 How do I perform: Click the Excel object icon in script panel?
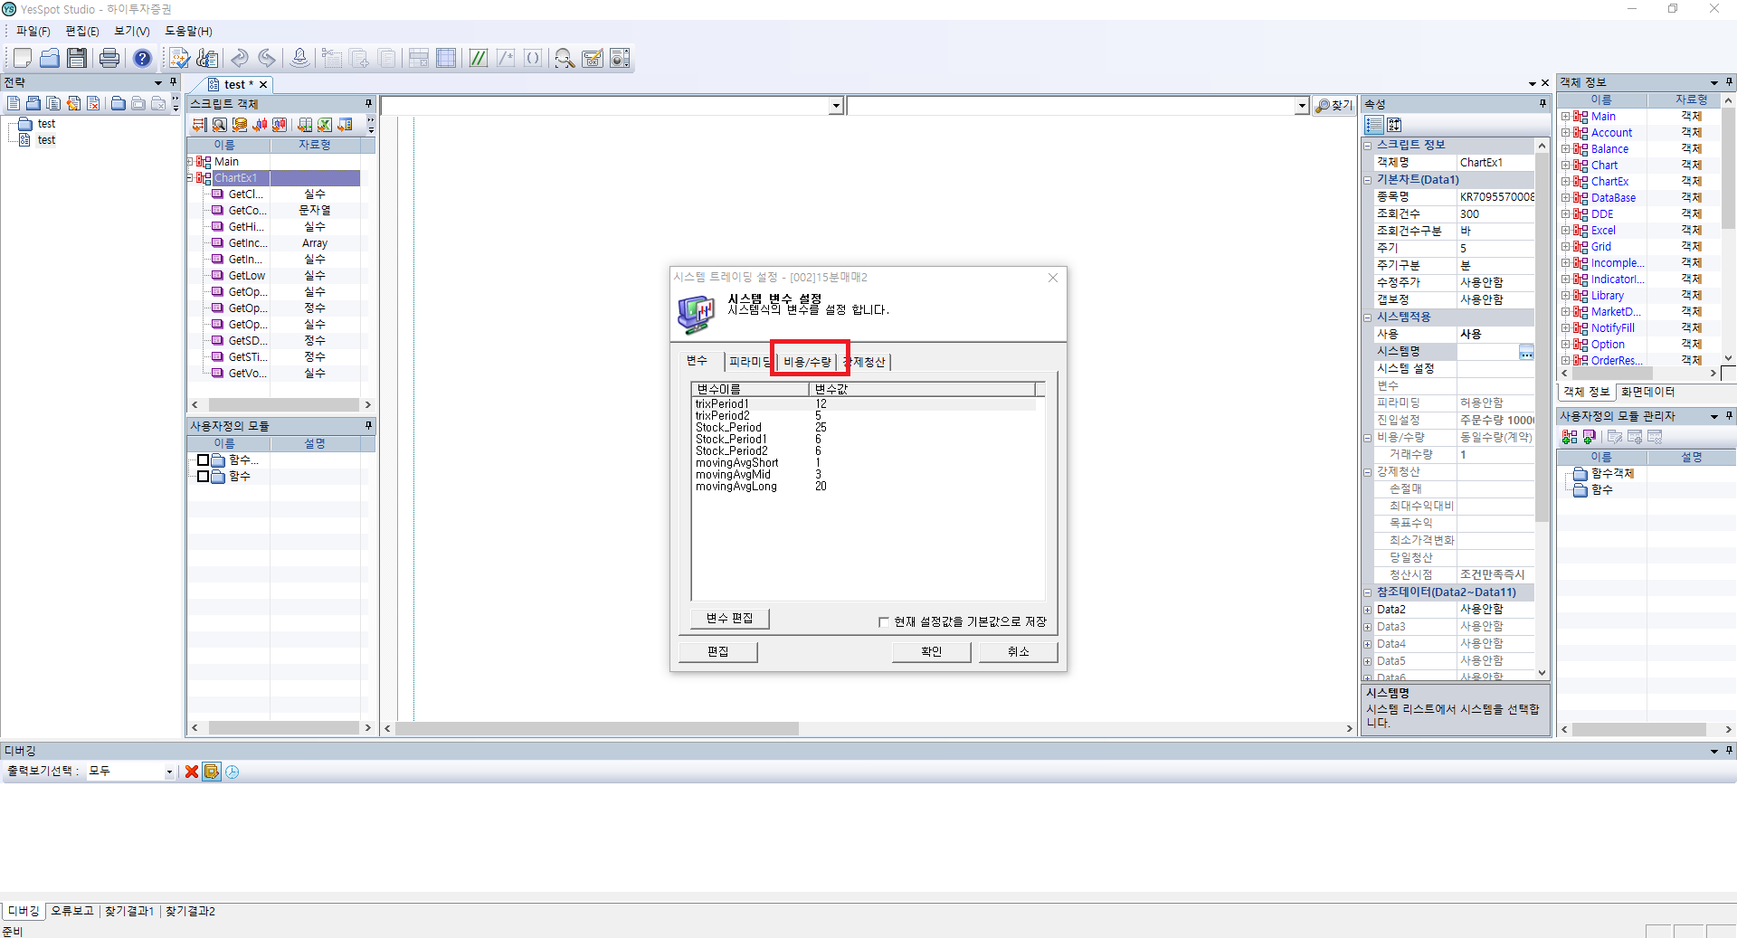[324, 125]
